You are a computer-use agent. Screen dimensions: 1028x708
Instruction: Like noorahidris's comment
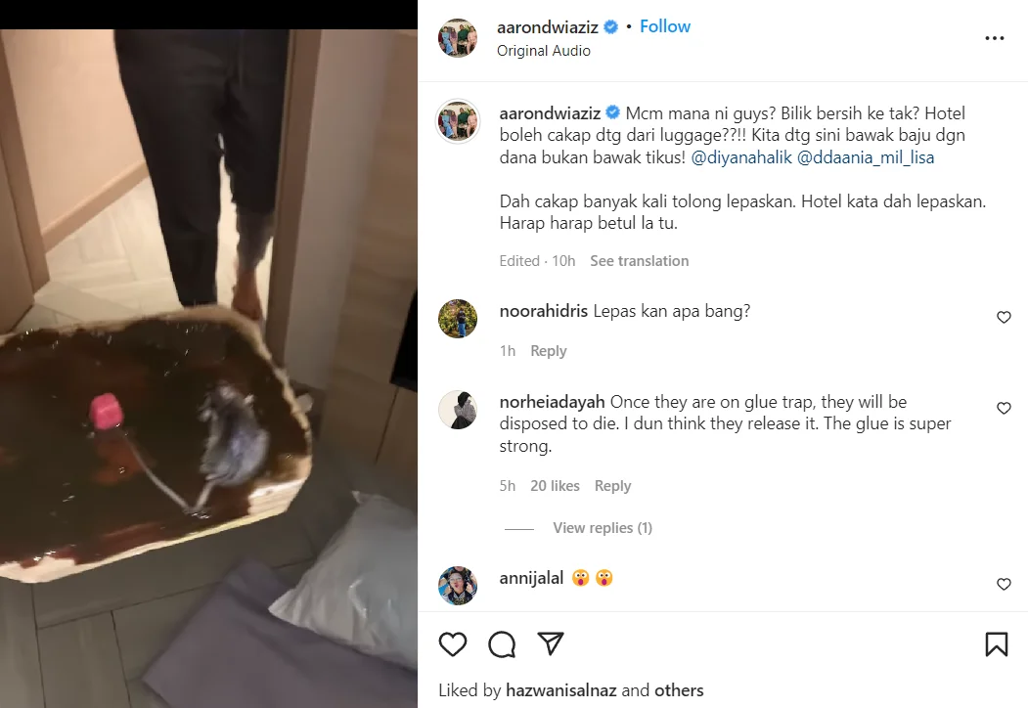click(x=1004, y=317)
